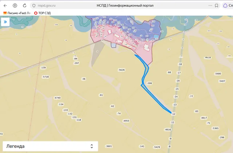This screenshot has width=233, height=153.
Task: Select parcel label :5680
Action: point(218,74)
